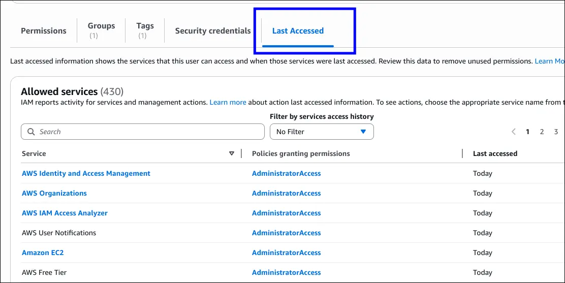Go to previous page using left chevron

pyautogui.click(x=514, y=132)
